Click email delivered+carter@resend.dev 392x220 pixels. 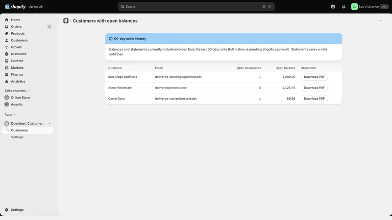click(176, 99)
